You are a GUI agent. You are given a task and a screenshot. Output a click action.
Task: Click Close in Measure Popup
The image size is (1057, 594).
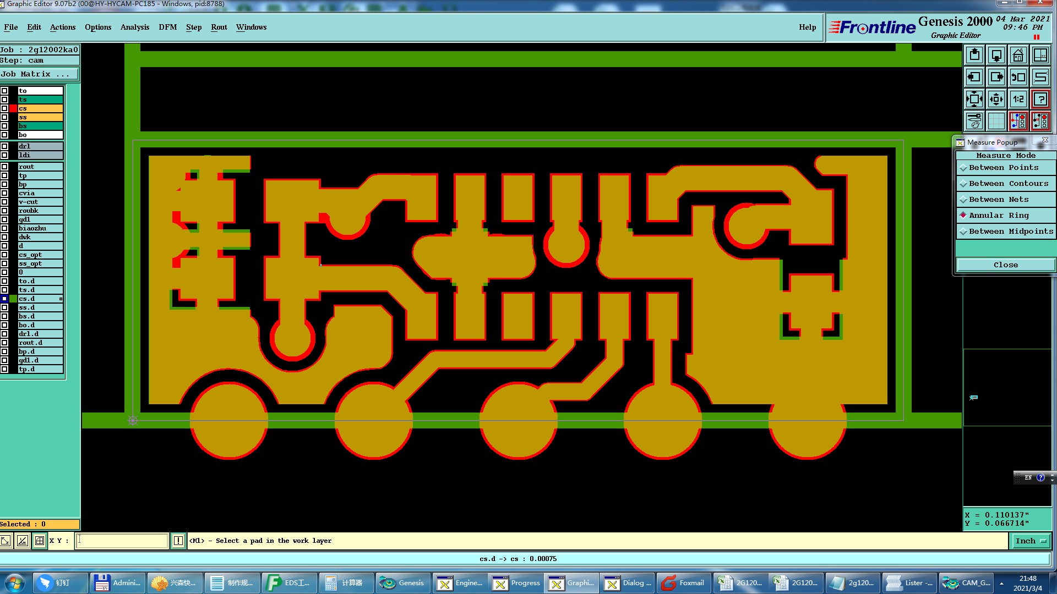(1005, 265)
